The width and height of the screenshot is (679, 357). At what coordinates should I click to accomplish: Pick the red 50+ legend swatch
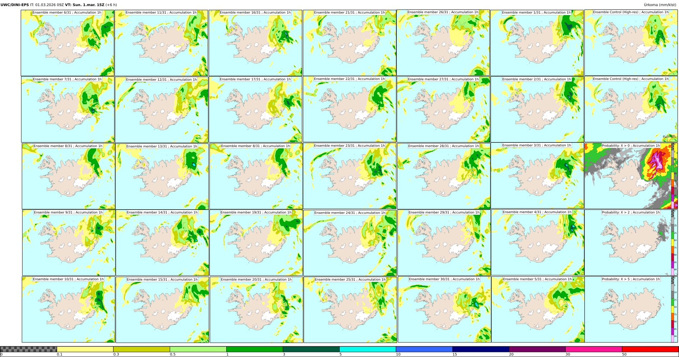pyautogui.click(x=650, y=349)
